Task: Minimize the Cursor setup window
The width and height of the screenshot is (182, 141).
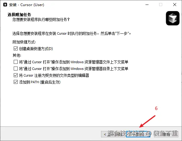Action: [x=147, y=5]
